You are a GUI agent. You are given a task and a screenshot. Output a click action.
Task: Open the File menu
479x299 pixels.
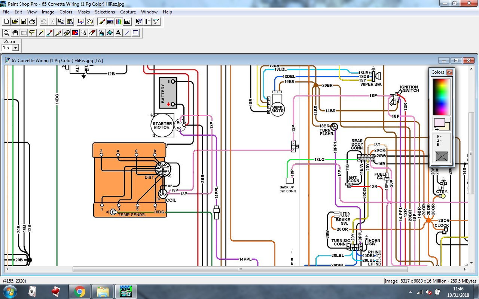point(6,12)
